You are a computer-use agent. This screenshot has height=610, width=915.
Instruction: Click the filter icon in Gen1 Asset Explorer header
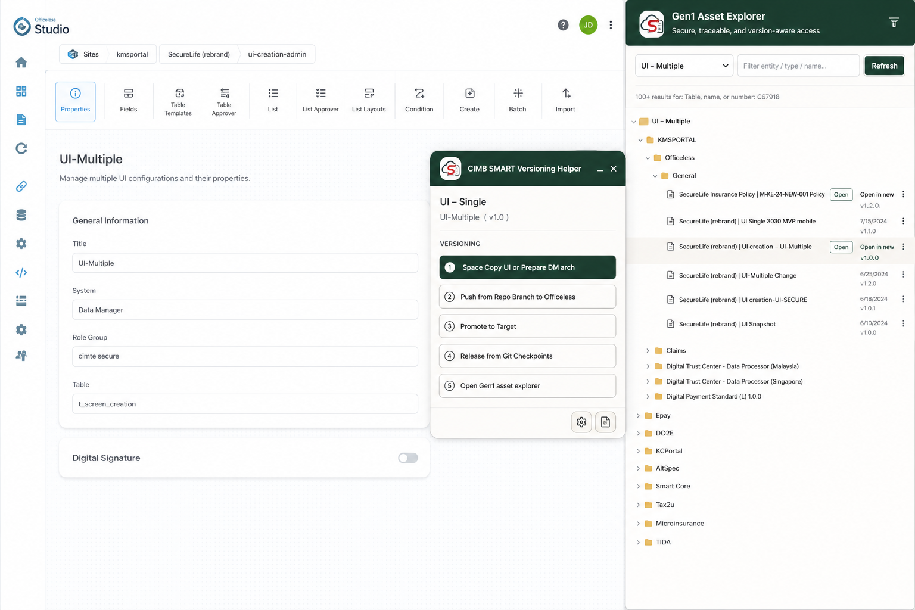click(x=894, y=23)
